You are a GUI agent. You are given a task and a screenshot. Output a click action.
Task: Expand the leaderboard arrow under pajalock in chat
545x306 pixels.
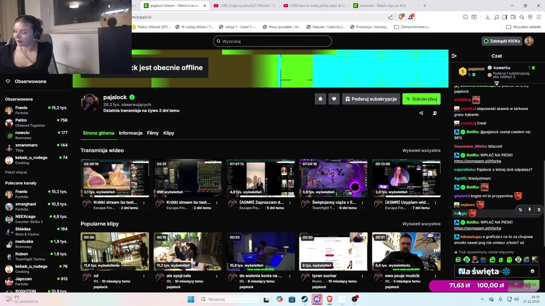[x=496, y=83]
